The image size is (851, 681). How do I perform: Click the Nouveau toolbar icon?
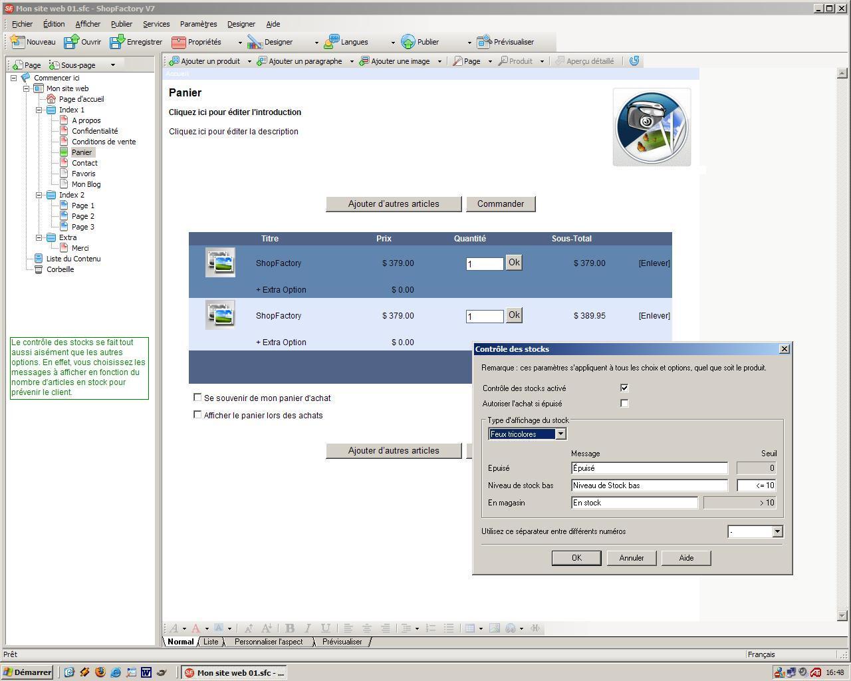pos(18,42)
